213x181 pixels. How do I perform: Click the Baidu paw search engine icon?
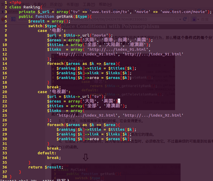point(194,19)
